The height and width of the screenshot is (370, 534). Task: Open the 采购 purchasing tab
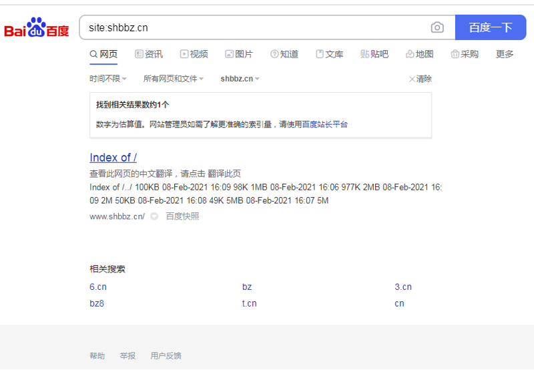pos(465,54)
